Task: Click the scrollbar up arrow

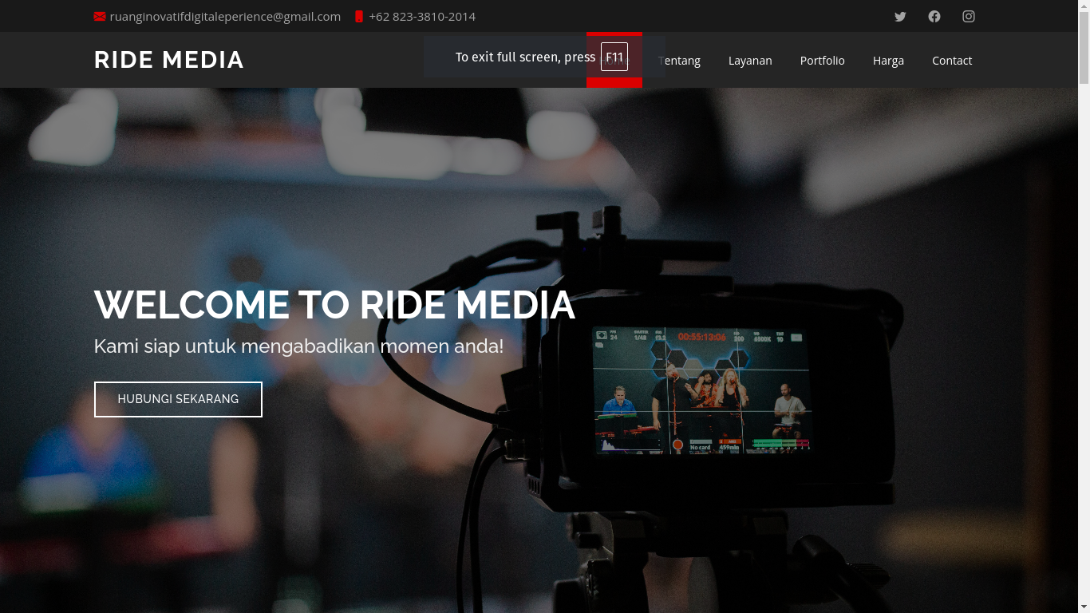Action: [1084, 6]
